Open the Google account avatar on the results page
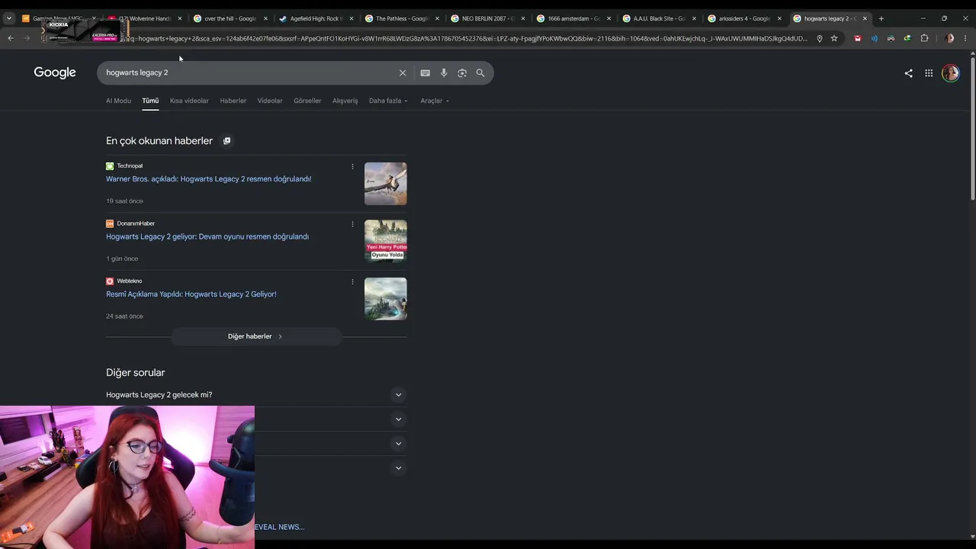 (950, 73)
